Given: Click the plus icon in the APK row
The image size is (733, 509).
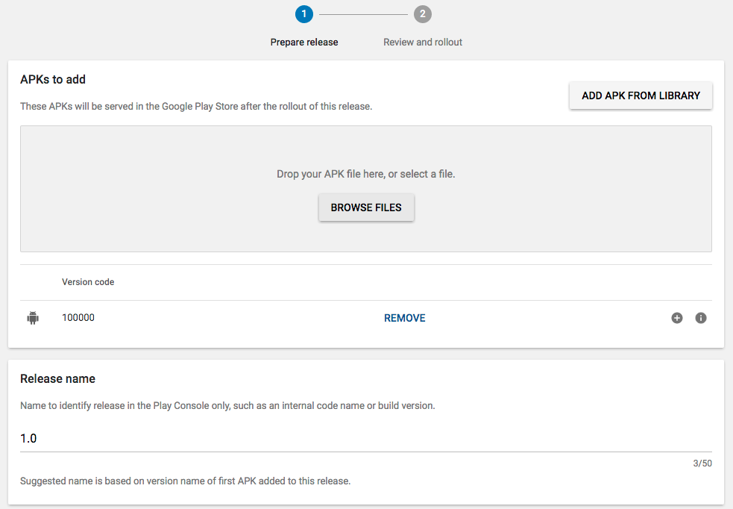Looking at the screenshot, I should click(677, 318).
